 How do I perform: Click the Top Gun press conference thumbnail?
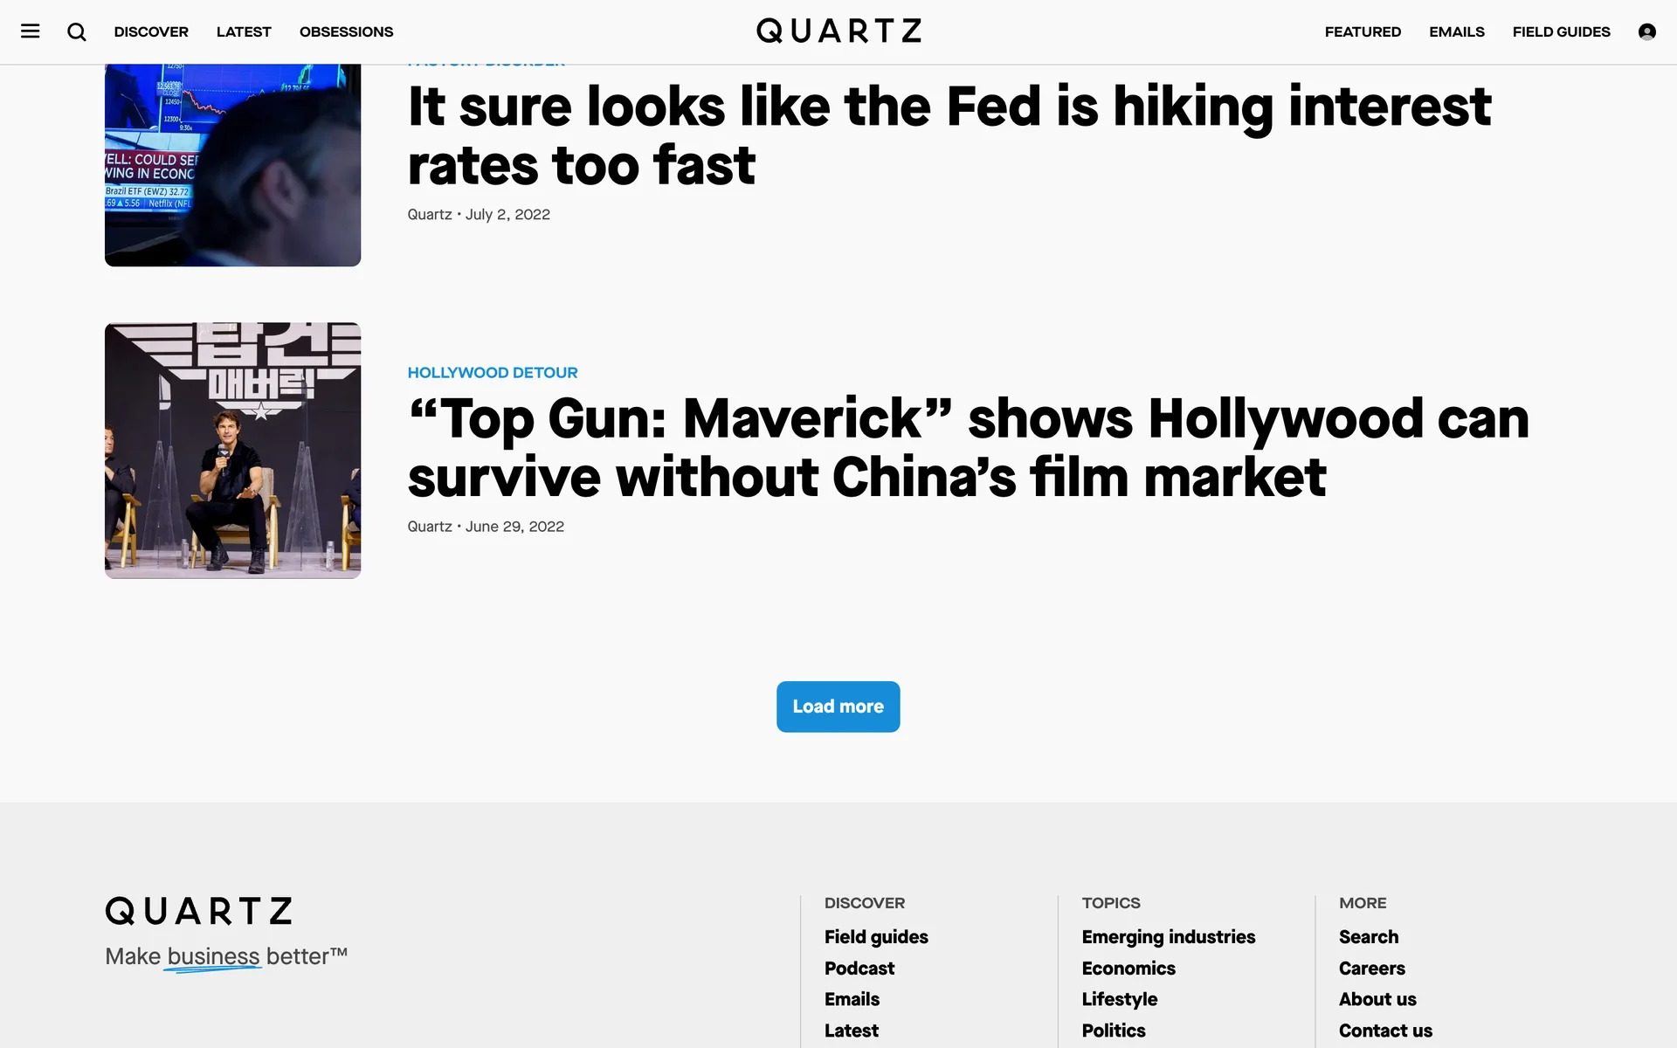pos(232,451)
